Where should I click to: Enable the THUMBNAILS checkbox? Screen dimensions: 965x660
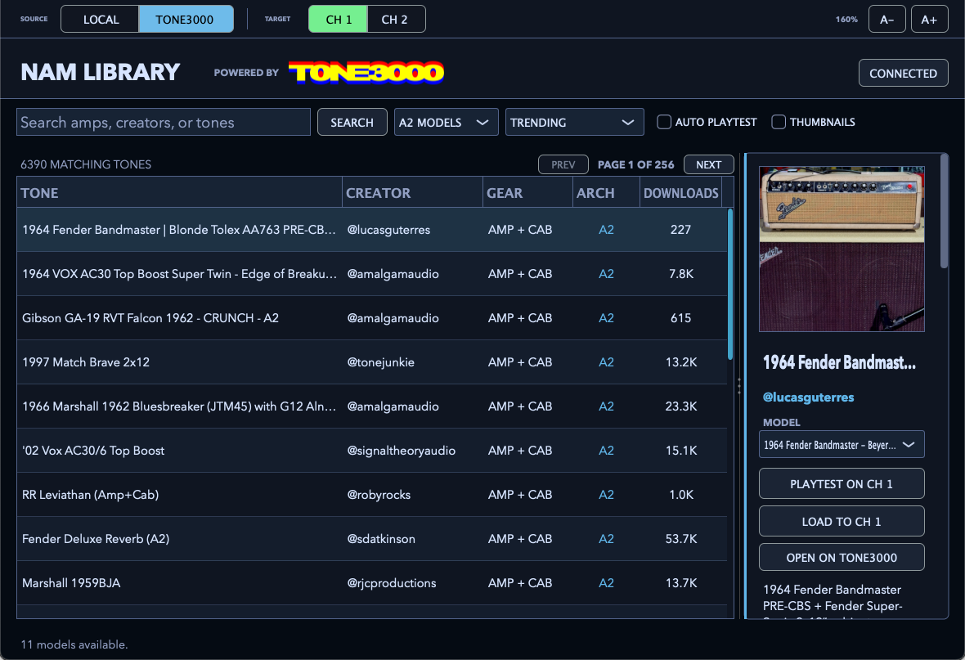tap(779, 122)
